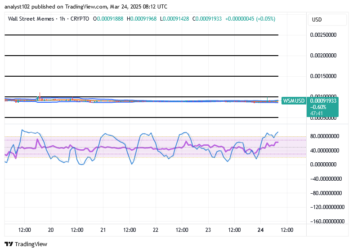This screenshot has height=252, width=353.
Task: Click the WSMUSD symbol price tag
Action: (x=294, y=101)
